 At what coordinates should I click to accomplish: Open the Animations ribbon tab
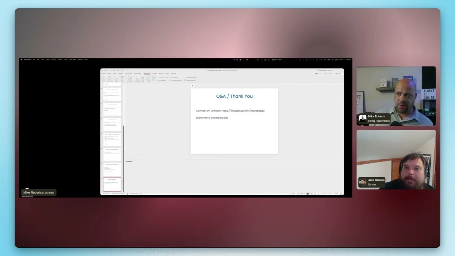[x=138, y=73]
